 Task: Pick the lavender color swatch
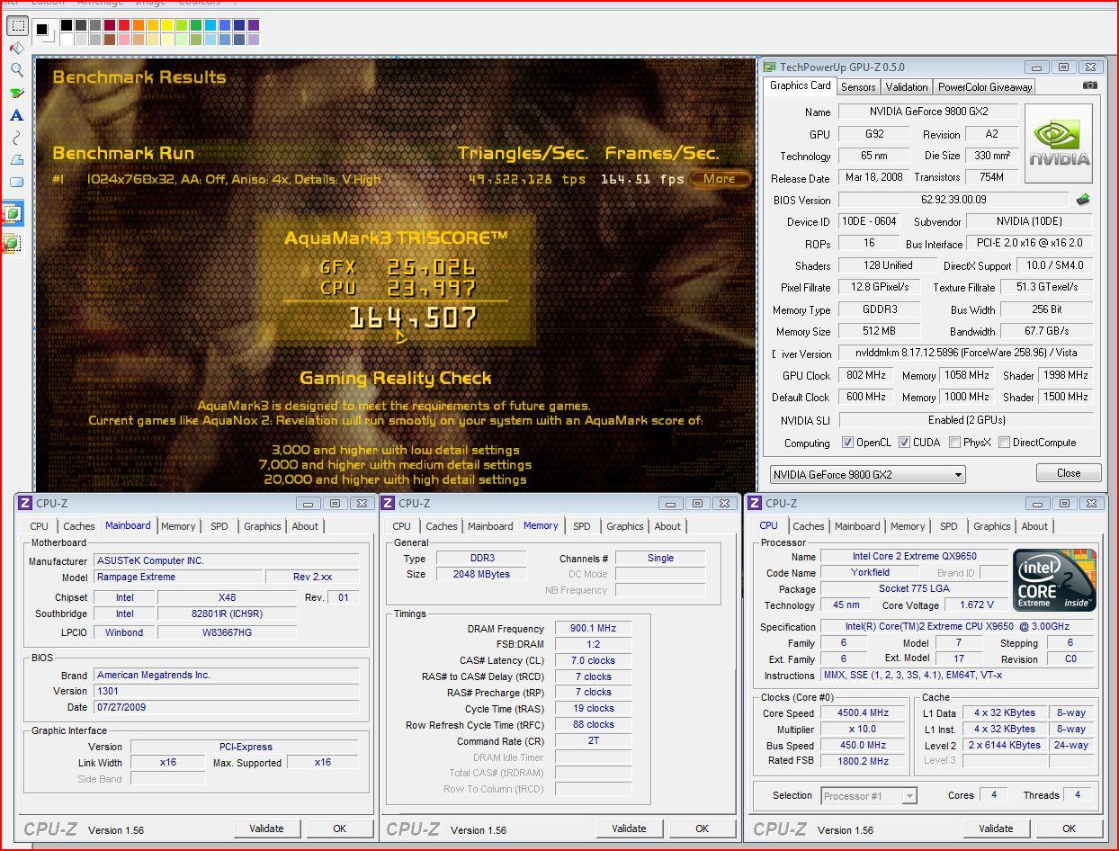click(x=254, y=40)
